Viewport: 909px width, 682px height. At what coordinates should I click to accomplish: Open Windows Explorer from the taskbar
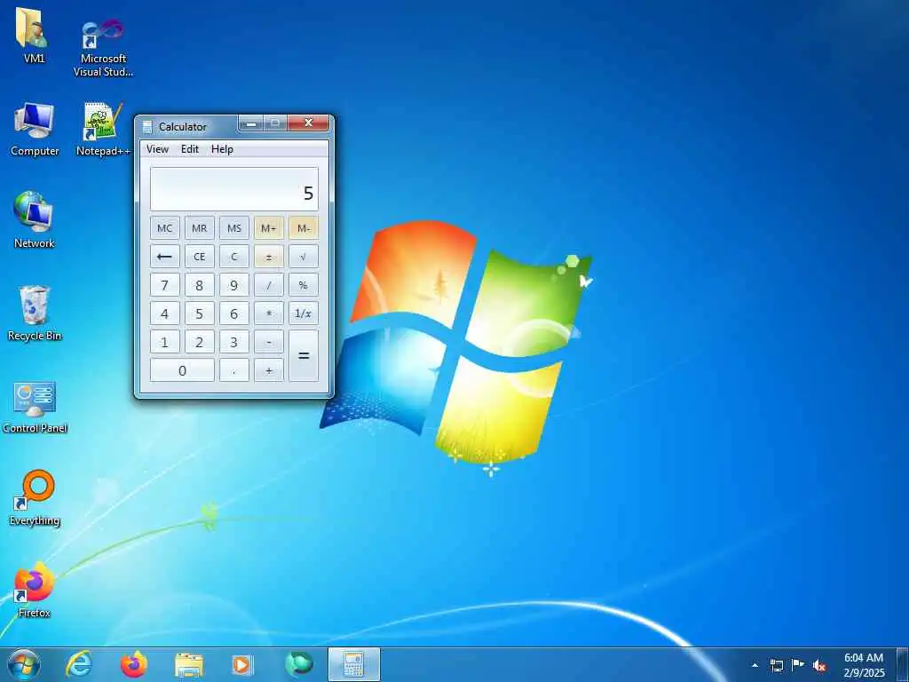pyautogui.click(x=189, y=665)
